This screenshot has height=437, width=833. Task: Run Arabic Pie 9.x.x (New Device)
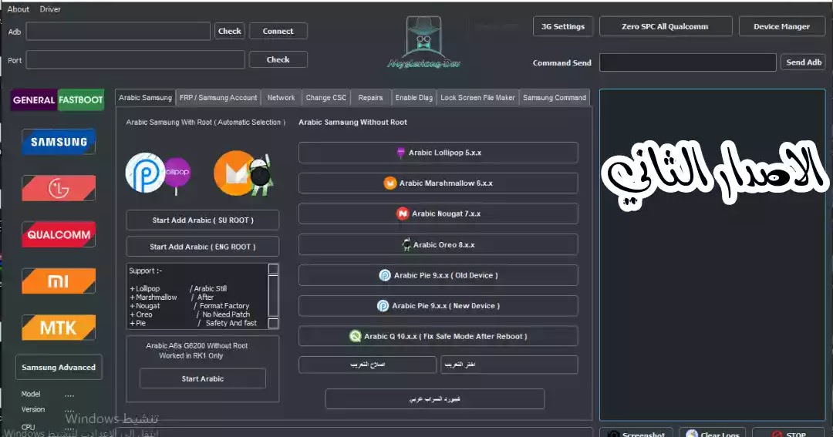(x=438, y=306)
